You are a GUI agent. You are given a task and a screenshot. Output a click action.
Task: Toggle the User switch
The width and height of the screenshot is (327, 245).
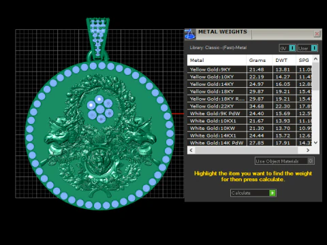click(308, 48)
